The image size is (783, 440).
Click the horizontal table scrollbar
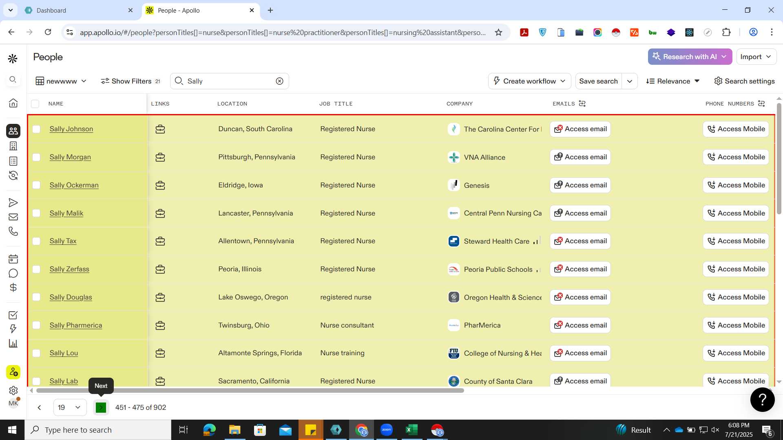[x=250, y=390]
